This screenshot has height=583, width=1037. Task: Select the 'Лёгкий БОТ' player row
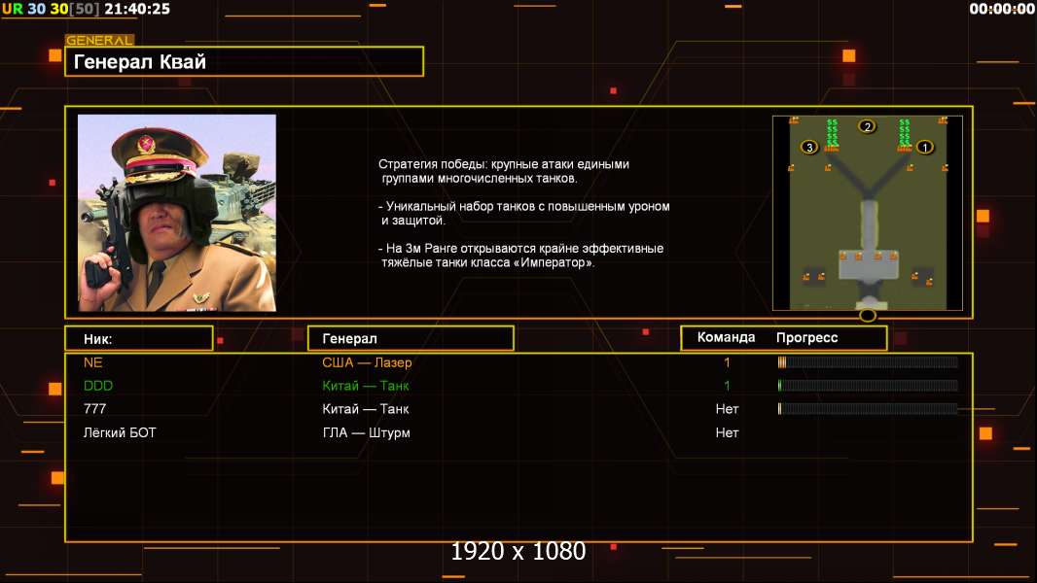518,433
